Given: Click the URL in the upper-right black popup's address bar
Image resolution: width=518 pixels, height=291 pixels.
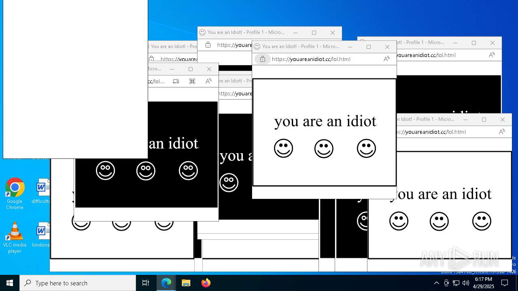Looking at the screenshot, I should click(426, 55).
